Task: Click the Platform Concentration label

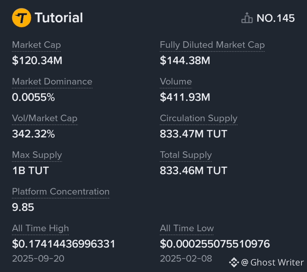Action: 61,192
